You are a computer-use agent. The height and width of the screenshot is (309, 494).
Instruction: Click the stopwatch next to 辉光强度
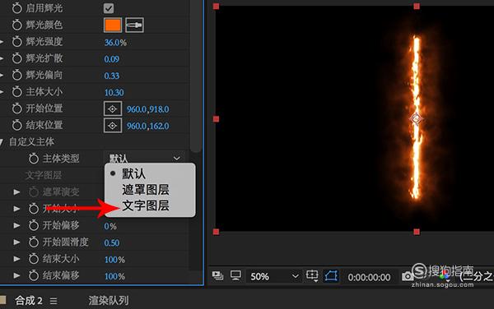click(x=17, y=41)
